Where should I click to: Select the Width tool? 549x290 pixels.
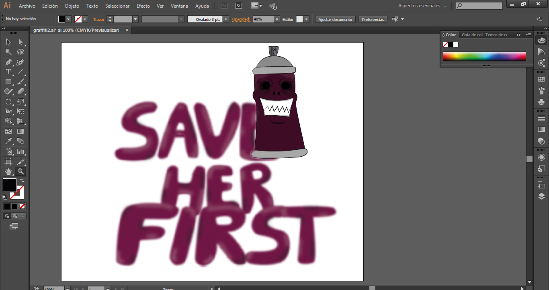pyautogui.click(x=8, y=112)
